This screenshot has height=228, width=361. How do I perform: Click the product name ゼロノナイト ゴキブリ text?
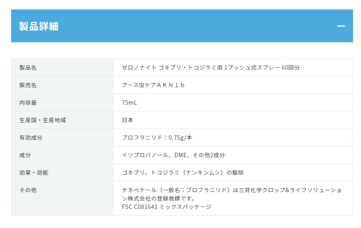pos(211,68)
